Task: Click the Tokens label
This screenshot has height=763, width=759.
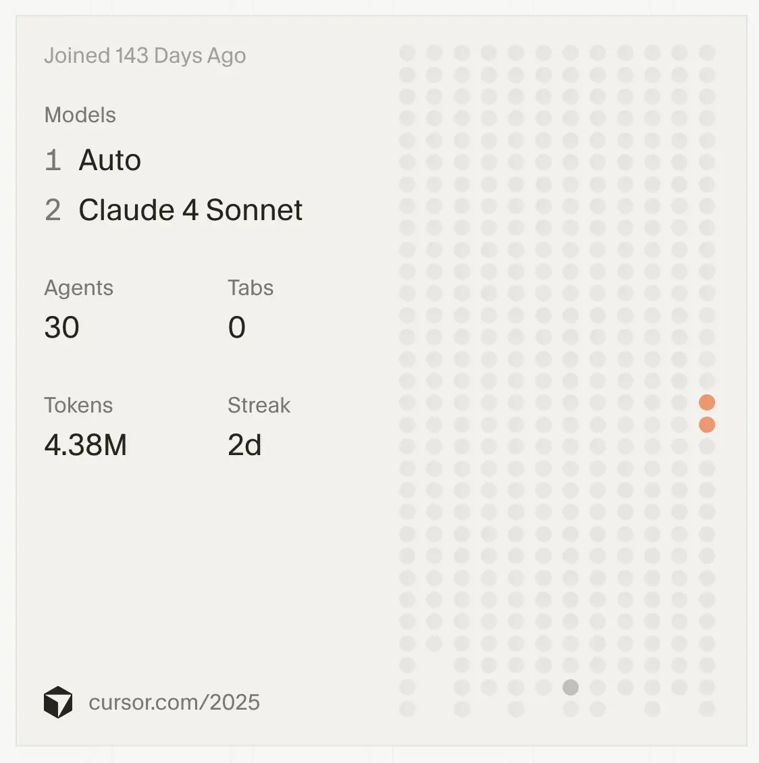Action: coord(78,405)
